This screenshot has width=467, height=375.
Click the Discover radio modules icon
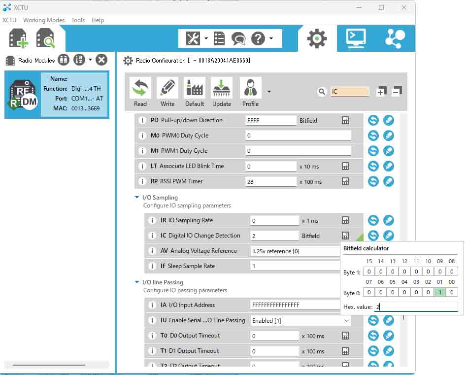(45, 38)
